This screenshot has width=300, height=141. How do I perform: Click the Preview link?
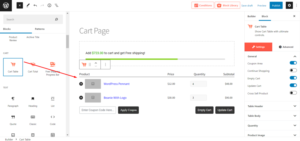(262, 6)
